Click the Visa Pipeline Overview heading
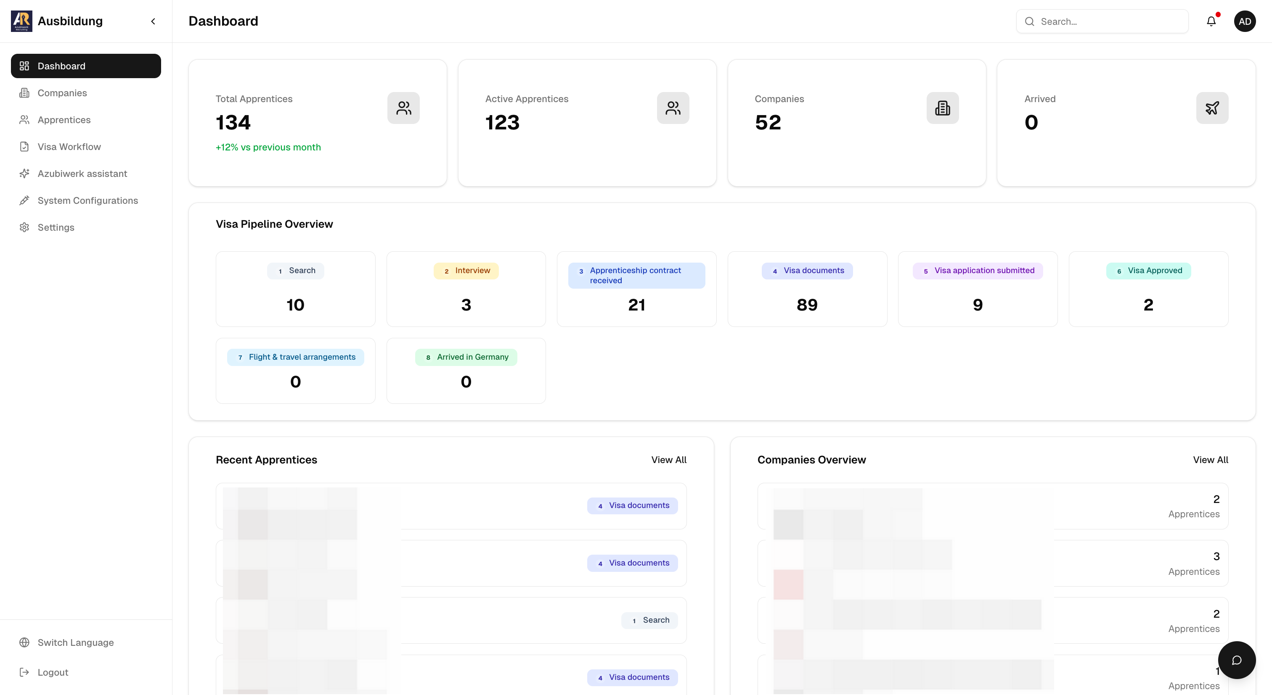1272x695 pixels. [274, 224]
